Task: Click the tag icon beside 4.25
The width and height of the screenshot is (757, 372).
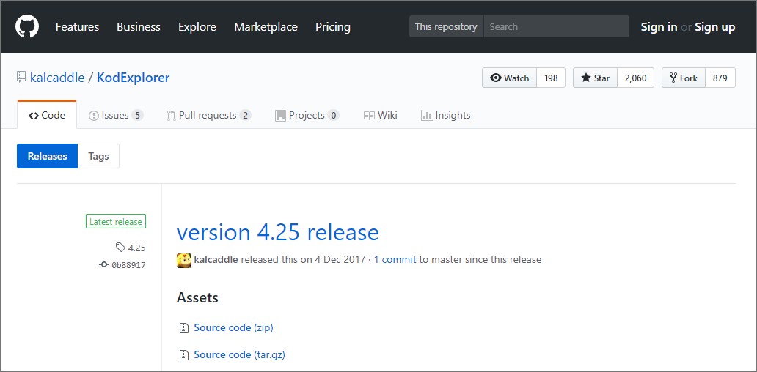Action: click(120, 248)
